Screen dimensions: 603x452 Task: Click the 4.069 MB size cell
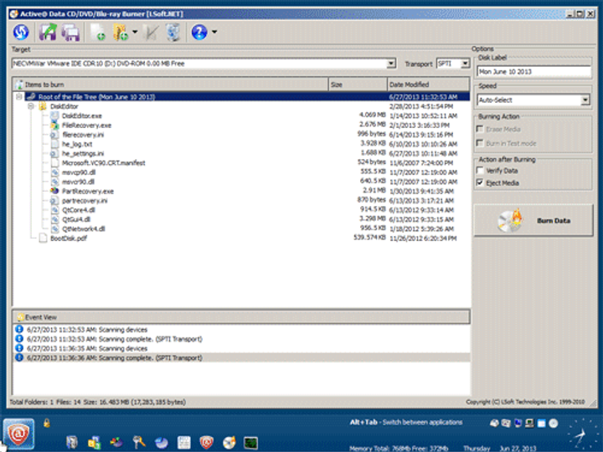tap(372, 115)
